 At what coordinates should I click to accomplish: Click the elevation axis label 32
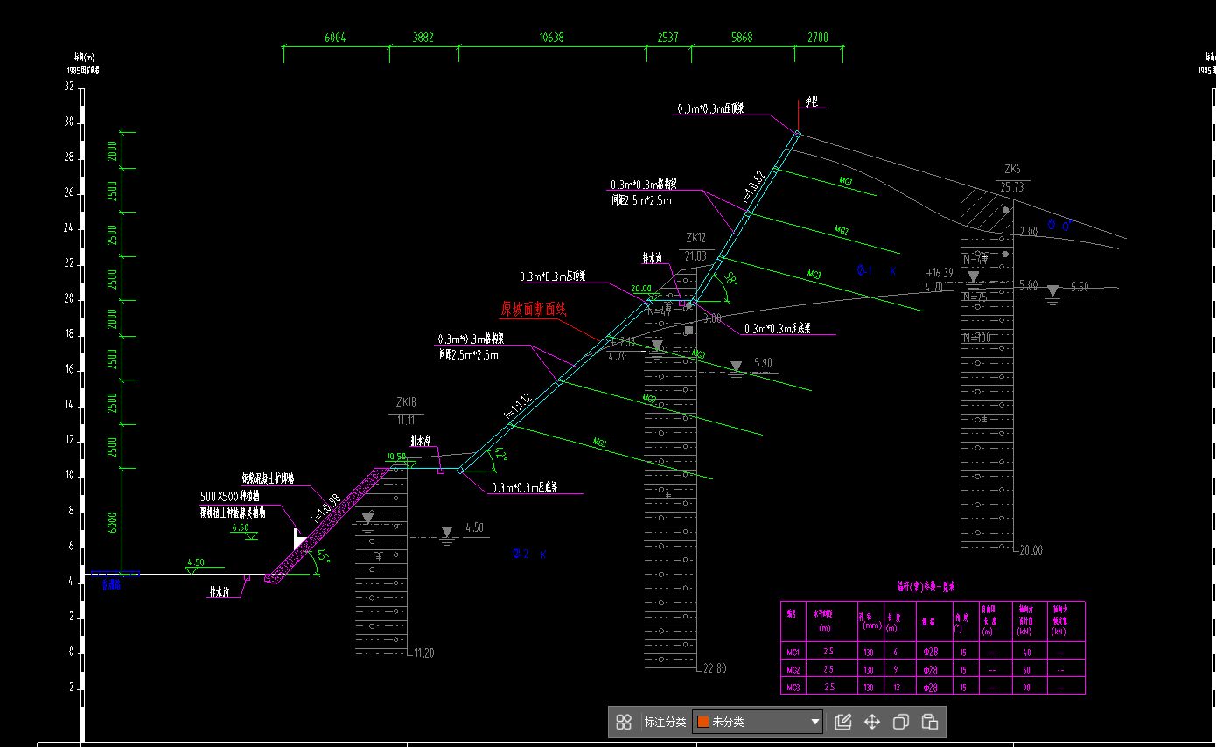coord(68,87)
